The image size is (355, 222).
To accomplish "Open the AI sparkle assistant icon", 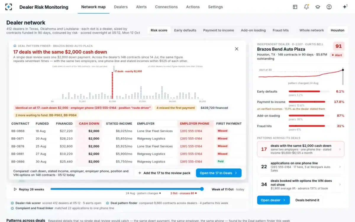I will (x=345, y=7).
